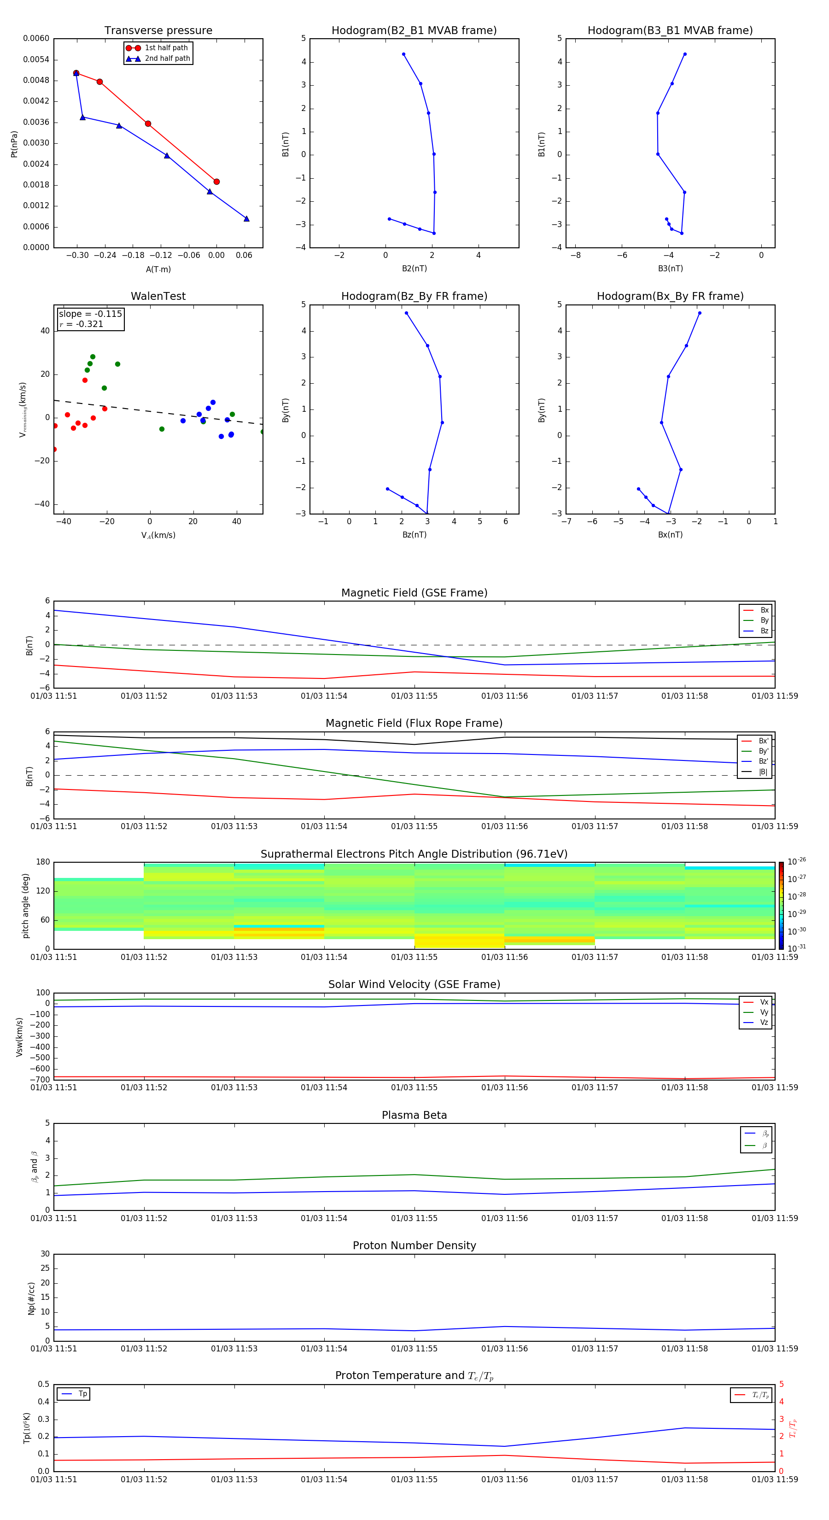
Task: Click the 'V_remaining(km/s)' axis label
Action: click(23, 409)
